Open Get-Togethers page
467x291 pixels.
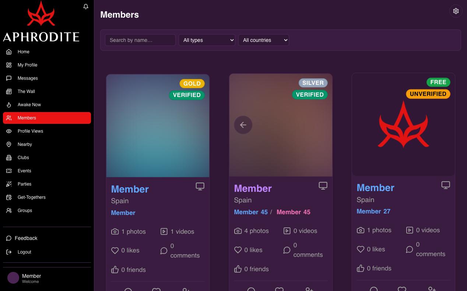(x=47, y=197)
